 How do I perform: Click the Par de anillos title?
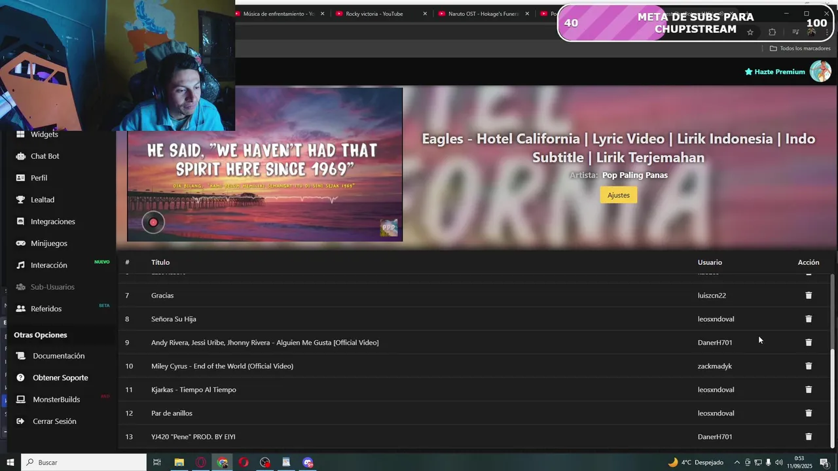pos(172,413)
